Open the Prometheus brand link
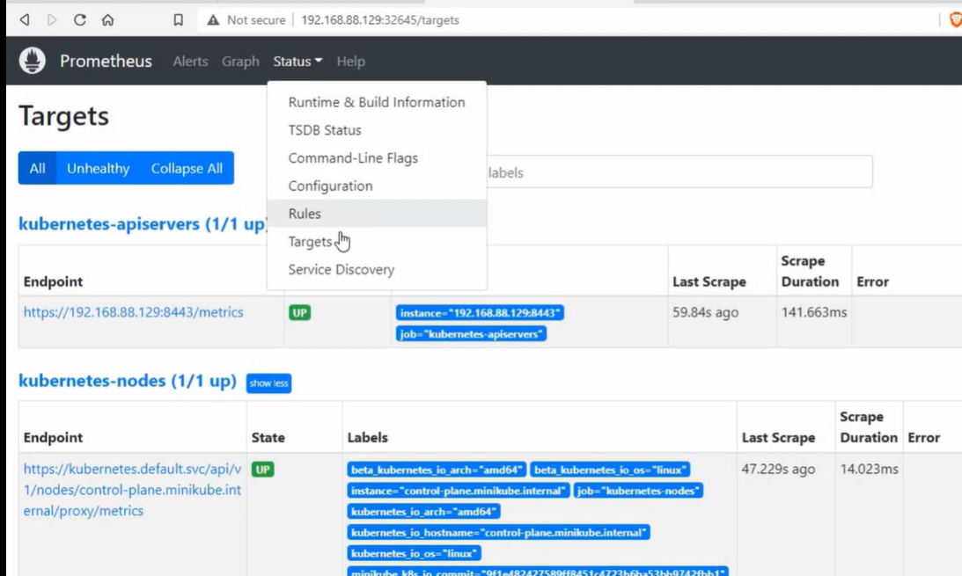The width and height of the screenshot is (962, 576). [x=106, y=62]
